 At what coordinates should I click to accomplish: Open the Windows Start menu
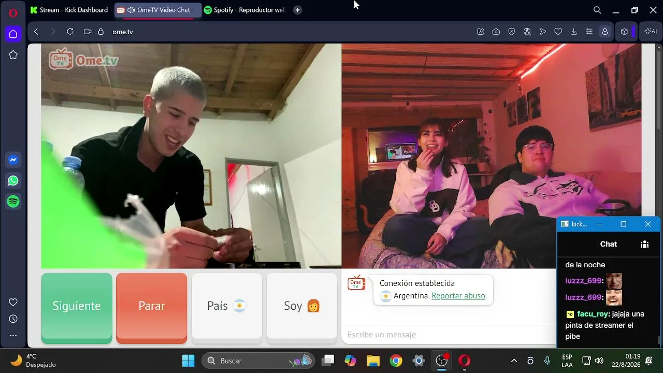pyautogui.click(x=188, y=361)
